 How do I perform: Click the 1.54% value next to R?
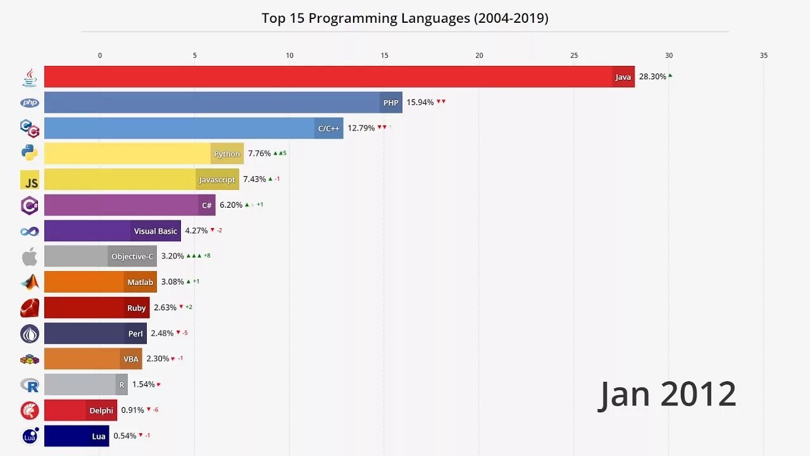144,384
